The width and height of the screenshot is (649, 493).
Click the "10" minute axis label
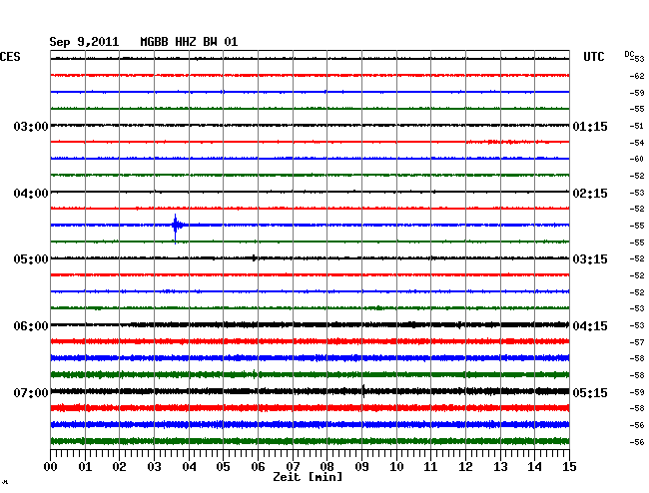coord(396,467)
